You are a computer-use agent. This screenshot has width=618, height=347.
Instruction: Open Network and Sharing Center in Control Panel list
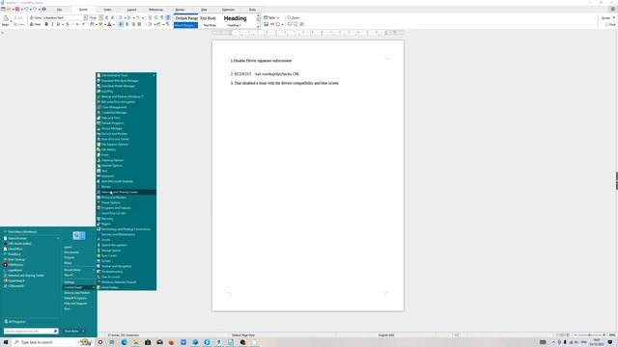pos(126,192)
